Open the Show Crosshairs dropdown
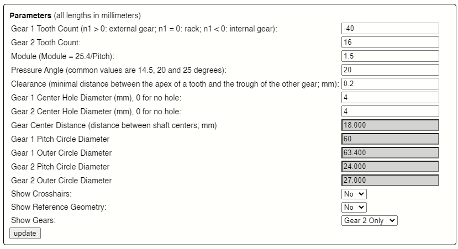The width and height of the screenshot is (458, 249). click(x=354, y=194)
